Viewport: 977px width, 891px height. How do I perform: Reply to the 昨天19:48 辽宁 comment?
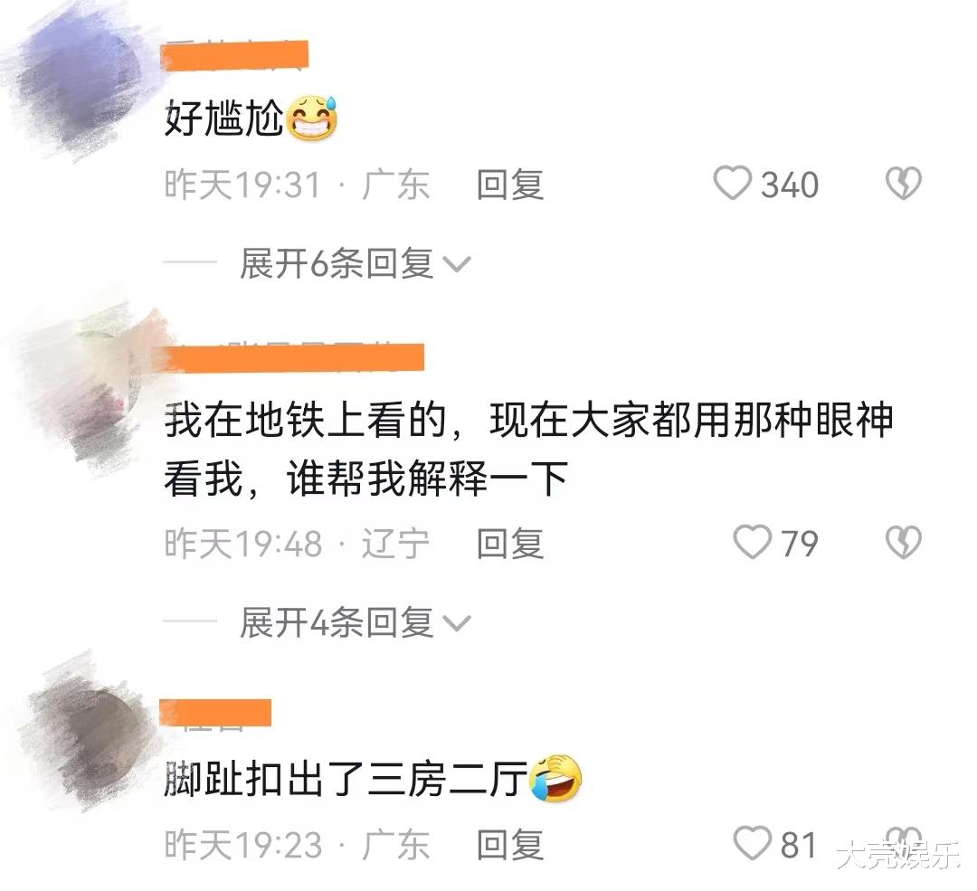(x=510, y=543)
